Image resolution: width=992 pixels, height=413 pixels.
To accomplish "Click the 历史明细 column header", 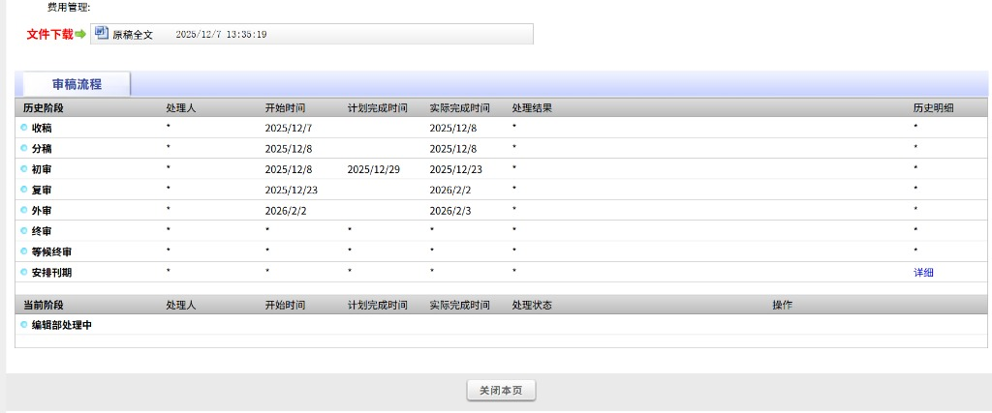I will 933,107.
